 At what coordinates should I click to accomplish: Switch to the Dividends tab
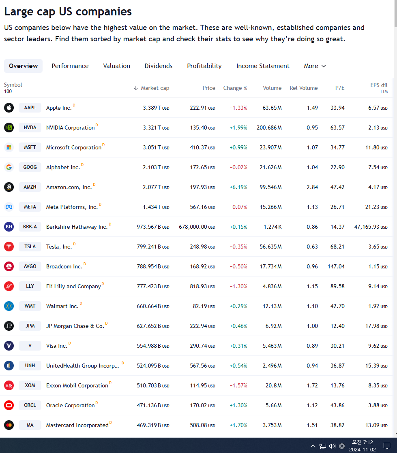(158, 66)
